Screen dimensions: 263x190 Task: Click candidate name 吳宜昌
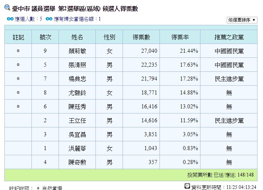tap(77, 134)
